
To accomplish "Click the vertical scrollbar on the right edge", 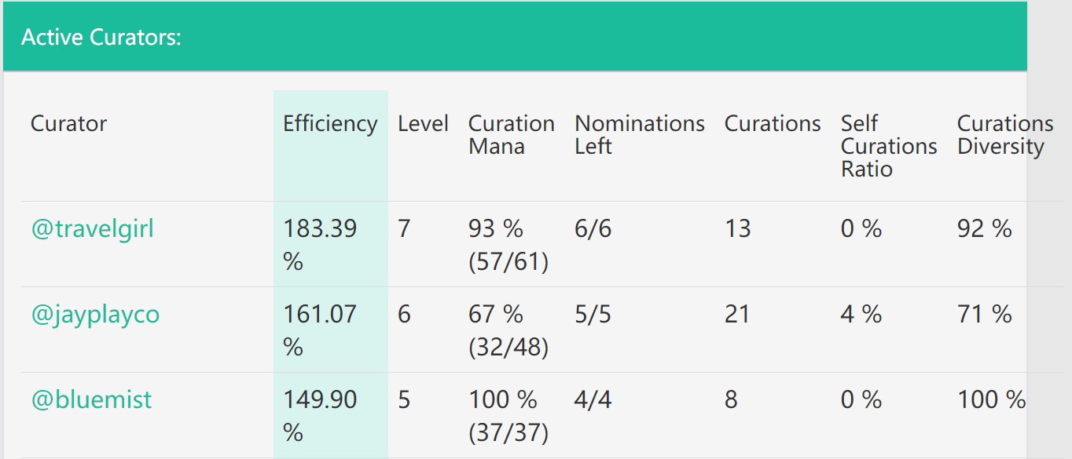I will 1049,229.
